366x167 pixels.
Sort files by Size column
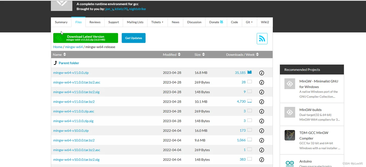[200, 55]
